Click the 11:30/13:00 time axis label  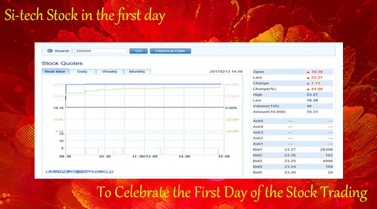tap(145, 156)
